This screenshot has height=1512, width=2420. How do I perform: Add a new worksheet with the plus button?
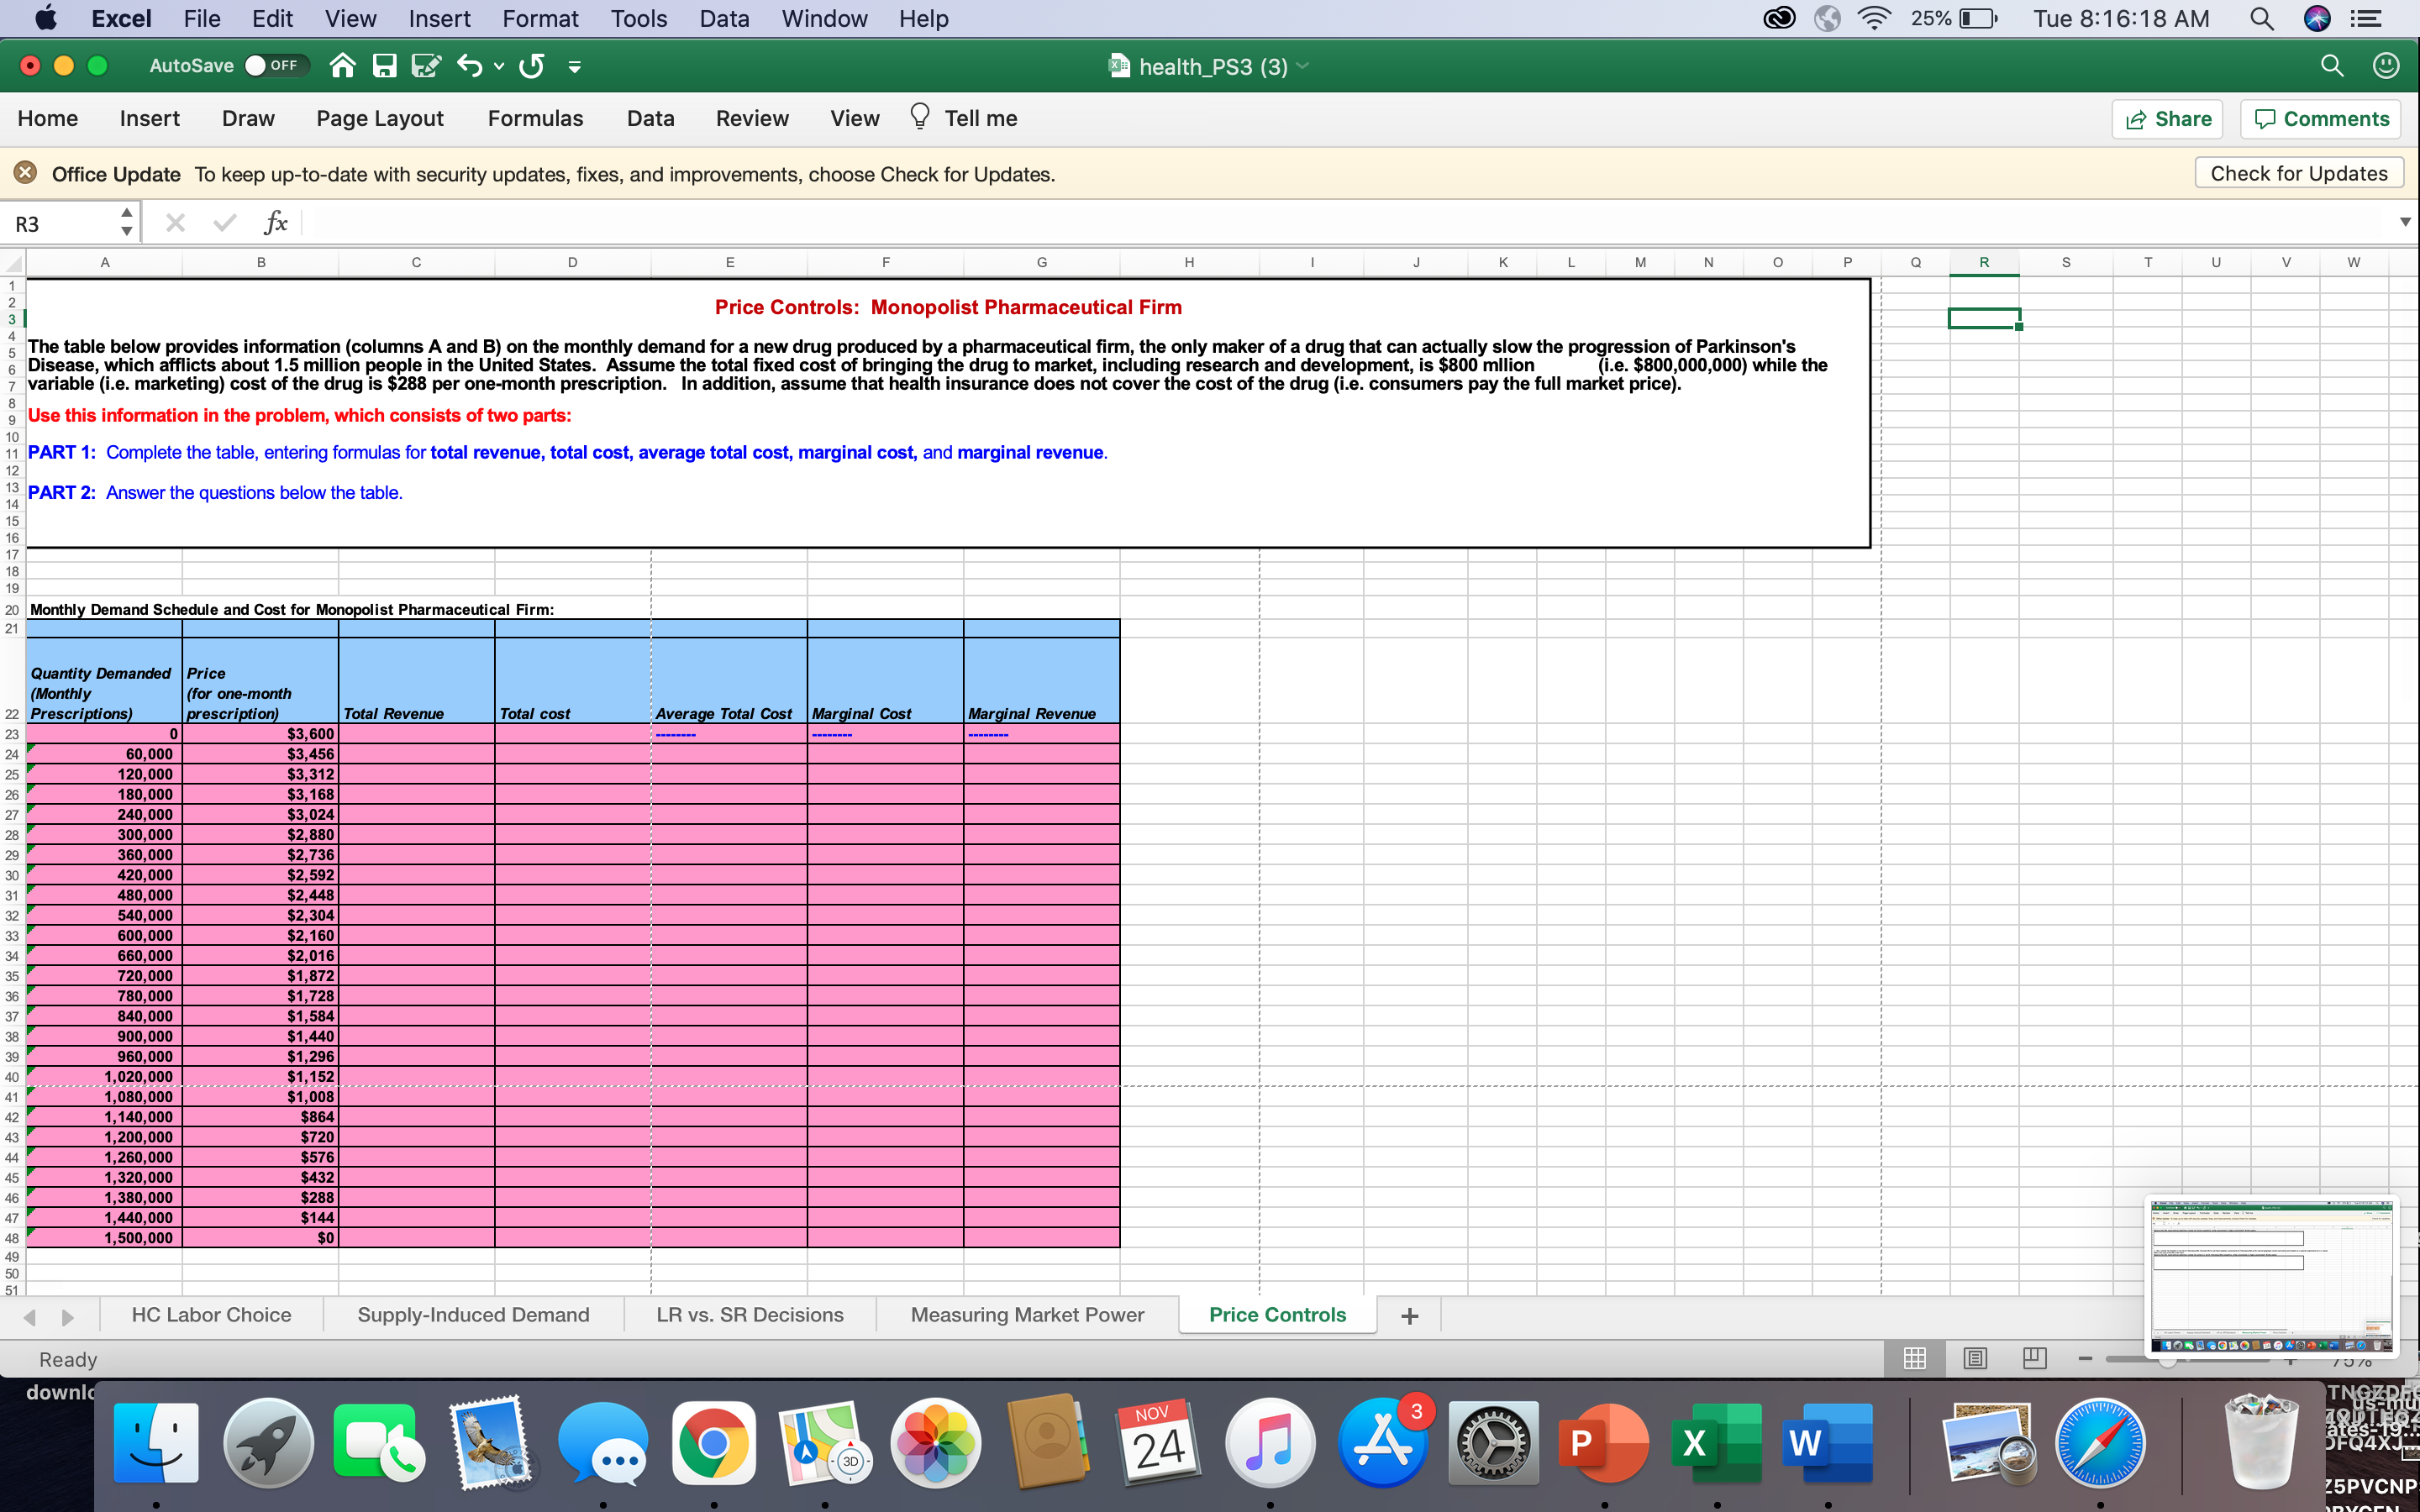click(x=1409, y=1315)
